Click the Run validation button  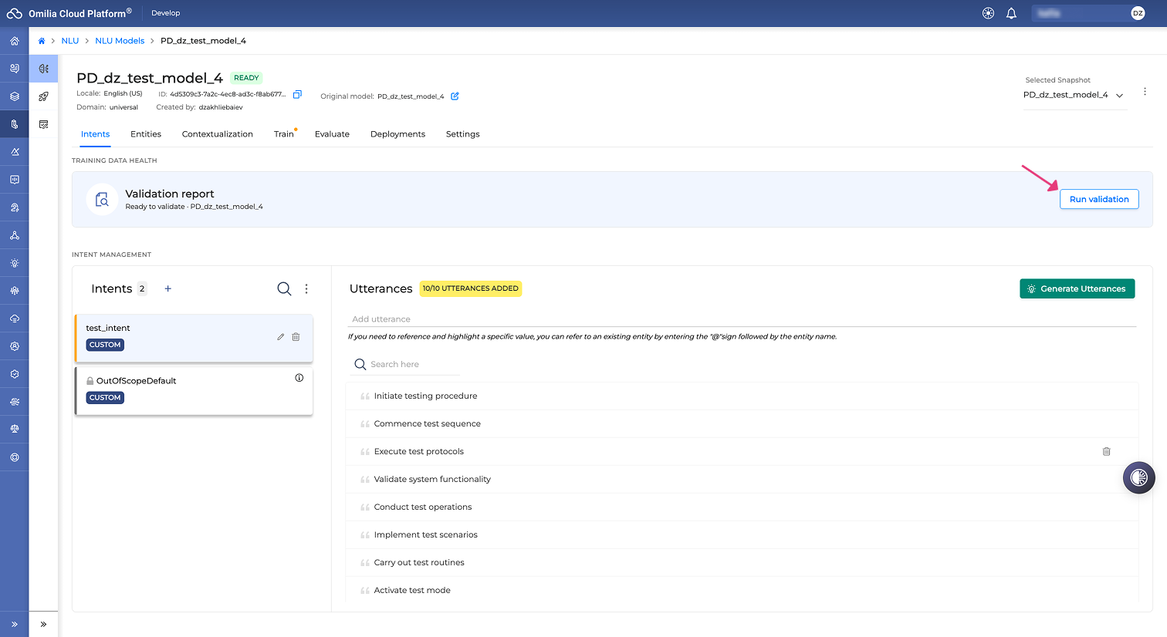[x=1099, y=199]
